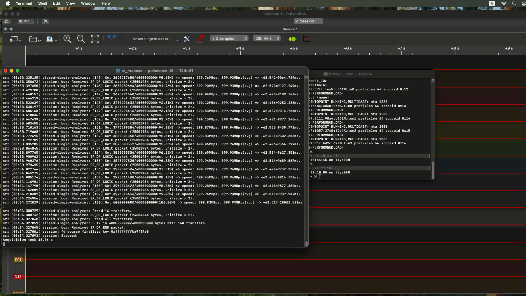Open the View menu in menu bar
Screen dimensions: 526x296
click(70, 3)
